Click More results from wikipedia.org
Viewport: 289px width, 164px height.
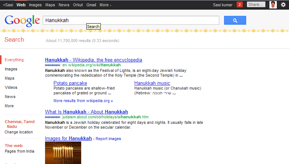83,101
